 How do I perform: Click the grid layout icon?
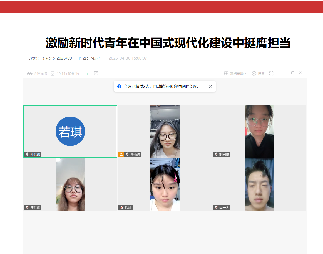point(226,73)
